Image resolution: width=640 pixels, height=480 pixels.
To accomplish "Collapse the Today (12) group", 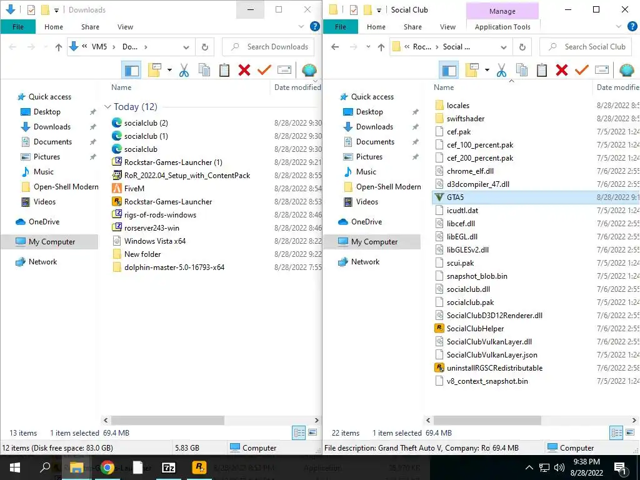I will click(x=107, y=107).
